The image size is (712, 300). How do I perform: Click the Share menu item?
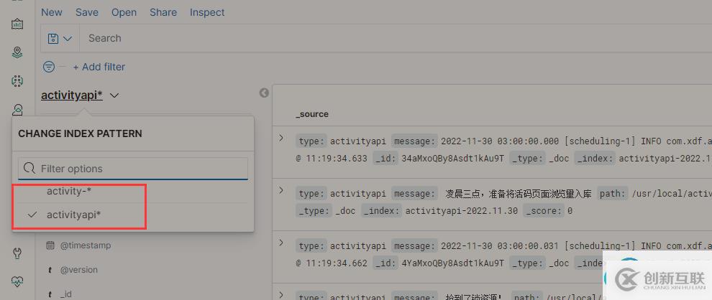(x=163, y=12)
